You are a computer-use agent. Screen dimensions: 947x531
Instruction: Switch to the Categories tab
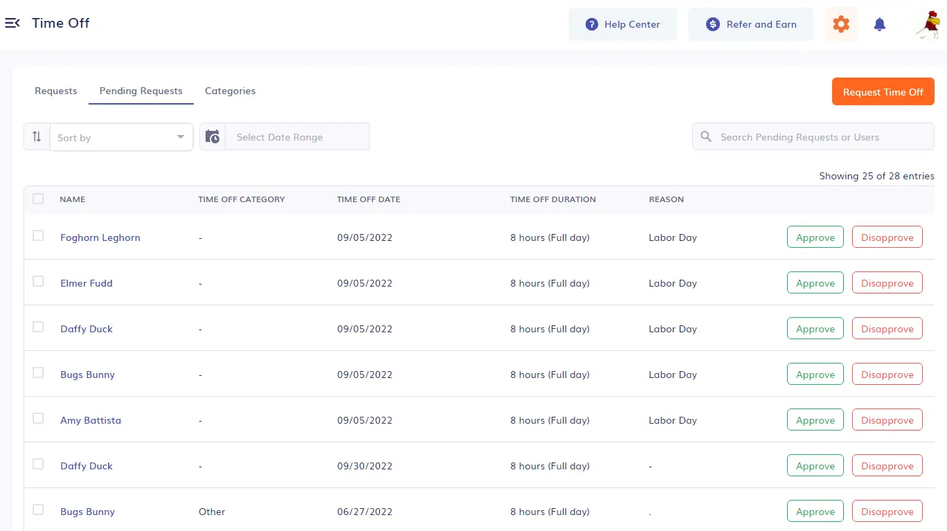(230, 91)
